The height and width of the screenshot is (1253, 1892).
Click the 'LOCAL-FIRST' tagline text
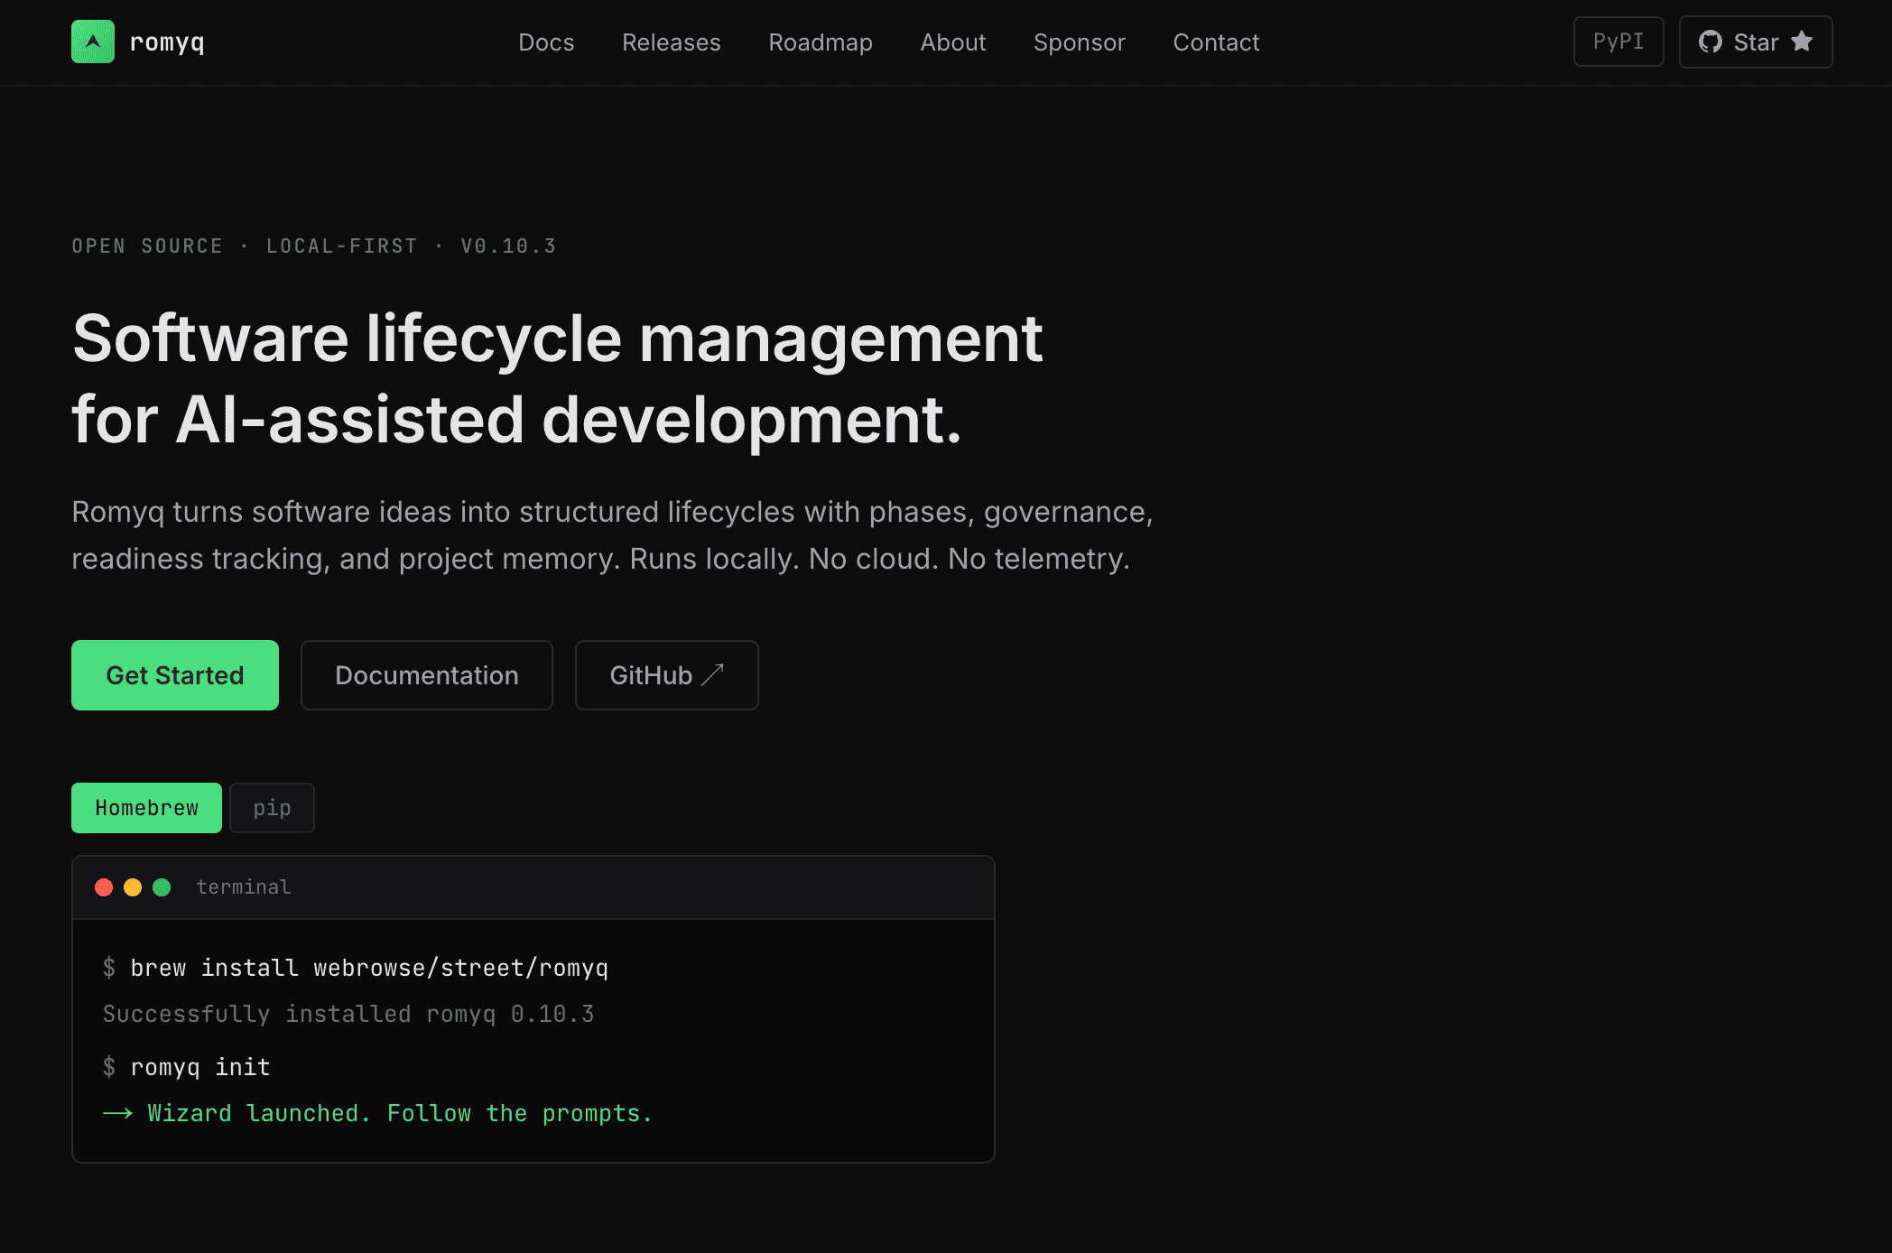[x=342, y=246]
